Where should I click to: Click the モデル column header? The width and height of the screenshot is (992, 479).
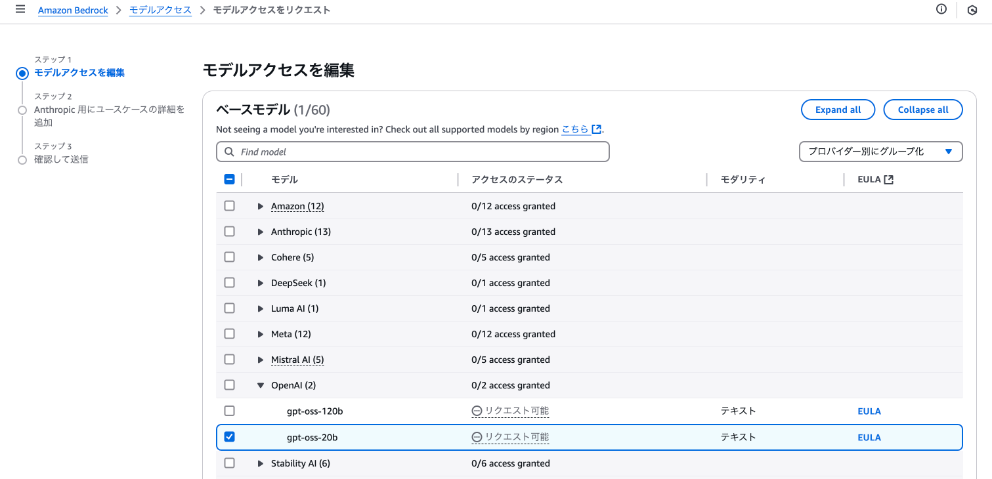tap(284, 180)
